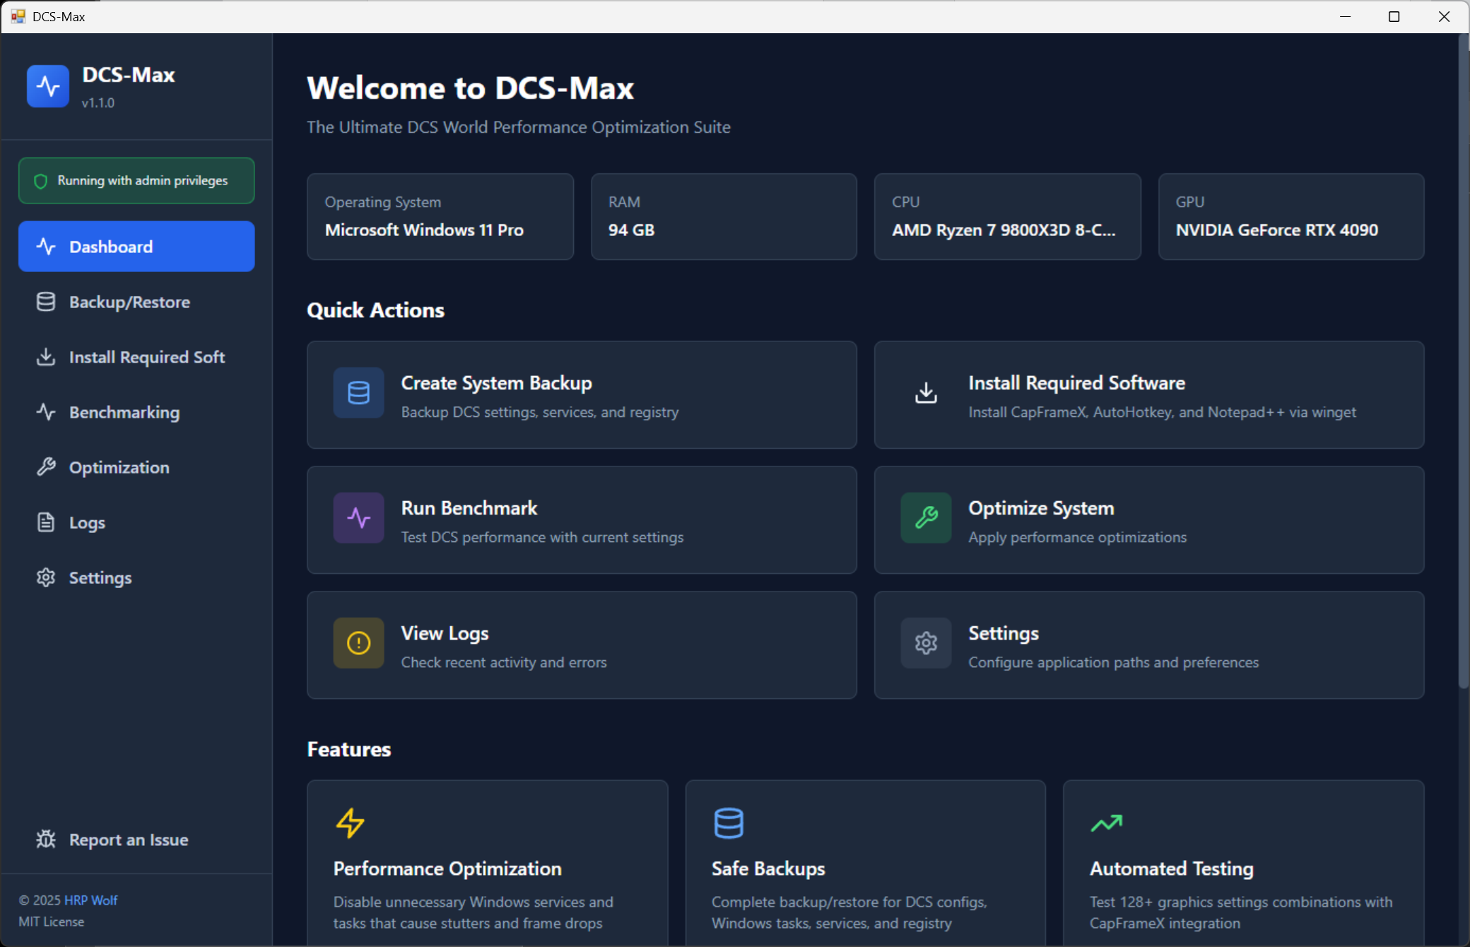The width and height of the screenshot is (1470, 947).
Task: Click the download icon next to Install Required Soft
Action: pyautogui.click(x=45, y=357)
